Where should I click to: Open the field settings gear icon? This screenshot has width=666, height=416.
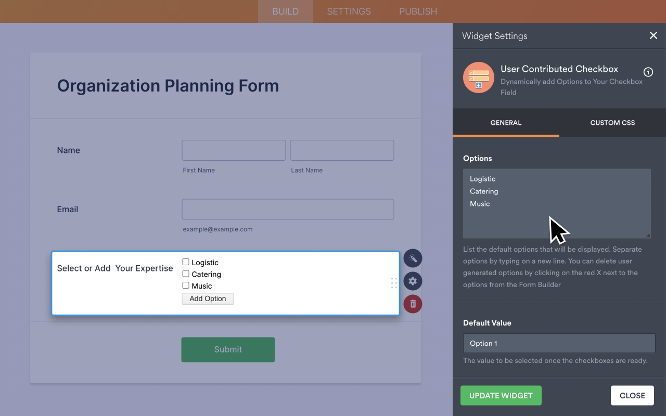[413, 281]
